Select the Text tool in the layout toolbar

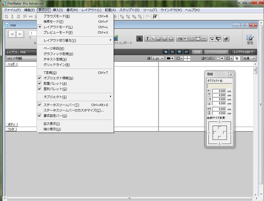148,39
